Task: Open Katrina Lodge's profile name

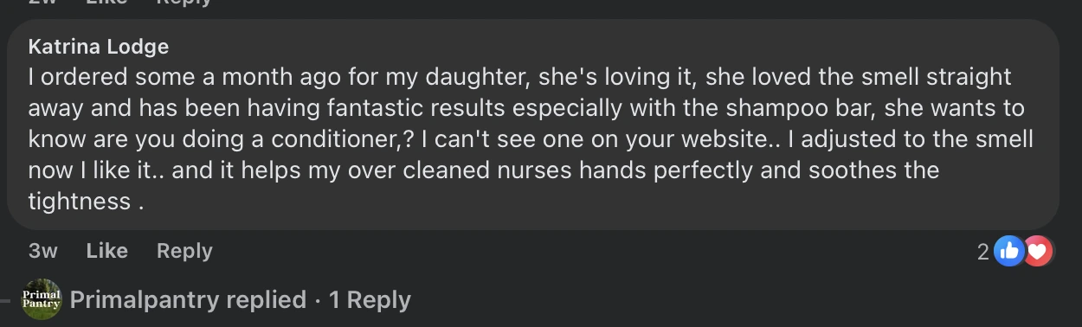Action: click(99, 46)
